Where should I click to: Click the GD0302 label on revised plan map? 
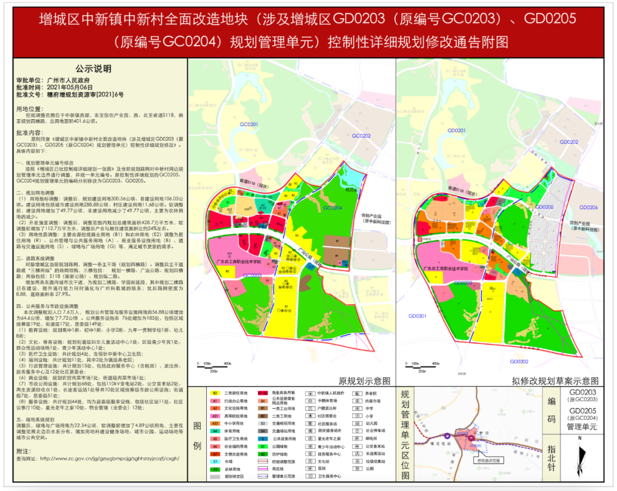[x=519, y=362]
